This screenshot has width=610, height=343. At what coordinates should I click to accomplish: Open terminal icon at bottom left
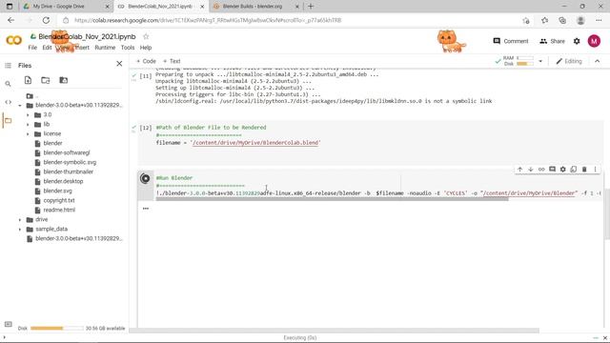[x=9, y=324]
